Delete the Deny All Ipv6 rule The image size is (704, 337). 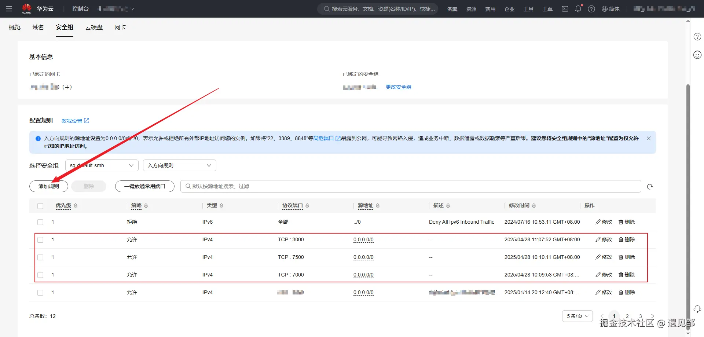(627, 222)
